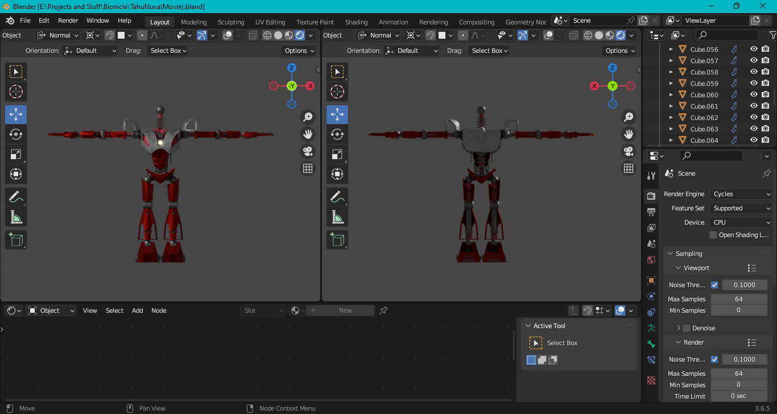Screen dimensions: 777x414
Task: Open the Render properties tab
Action: pos(651,196)
